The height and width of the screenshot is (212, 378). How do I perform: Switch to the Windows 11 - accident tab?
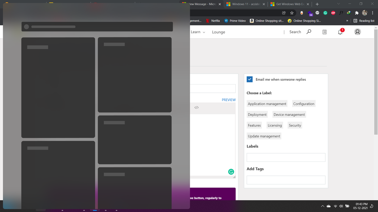point(246,4)
